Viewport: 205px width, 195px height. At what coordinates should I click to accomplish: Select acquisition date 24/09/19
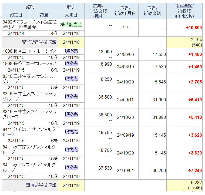click(x=125, y=135)
